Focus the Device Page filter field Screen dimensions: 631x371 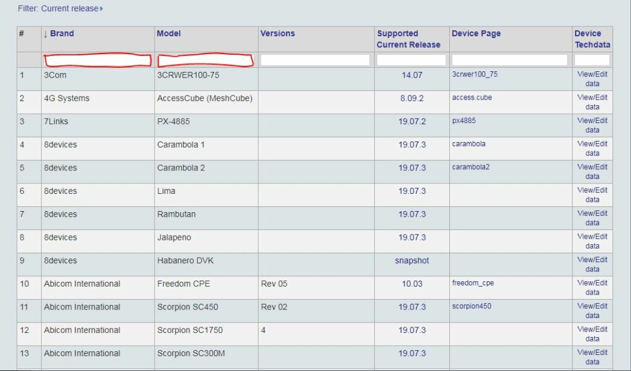pyautogui.click(x=510, y=60)
